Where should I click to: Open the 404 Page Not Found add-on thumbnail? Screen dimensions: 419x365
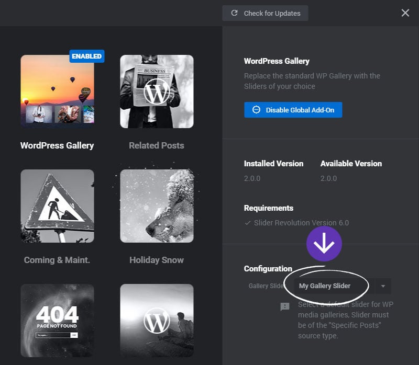click(x=57, y=321)
